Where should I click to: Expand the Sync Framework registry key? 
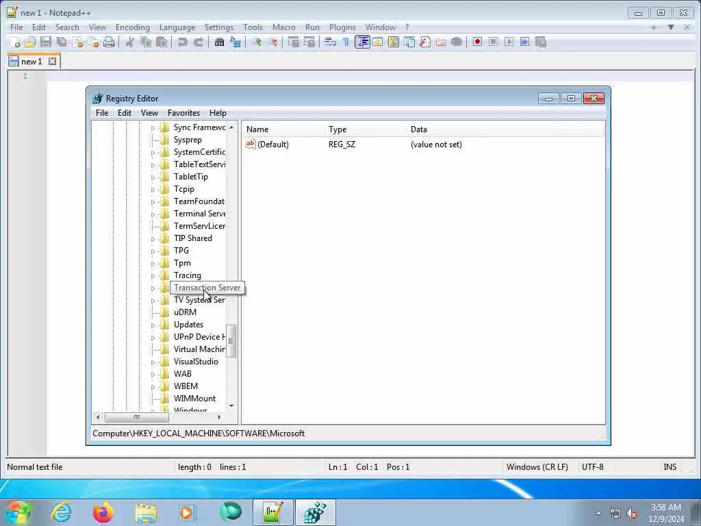[x=153, y=128]
